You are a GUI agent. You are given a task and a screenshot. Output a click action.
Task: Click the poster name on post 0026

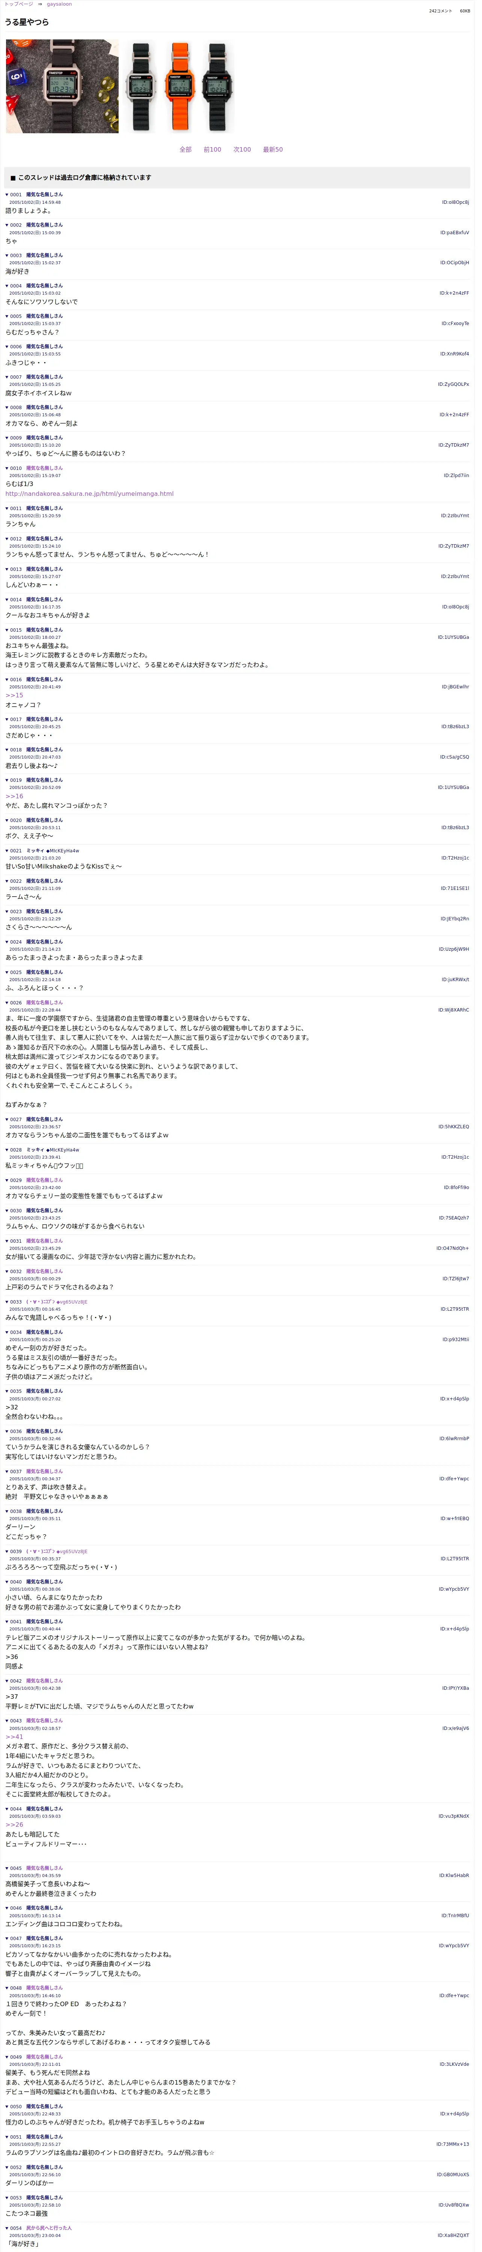click(x=45, y=1003)
